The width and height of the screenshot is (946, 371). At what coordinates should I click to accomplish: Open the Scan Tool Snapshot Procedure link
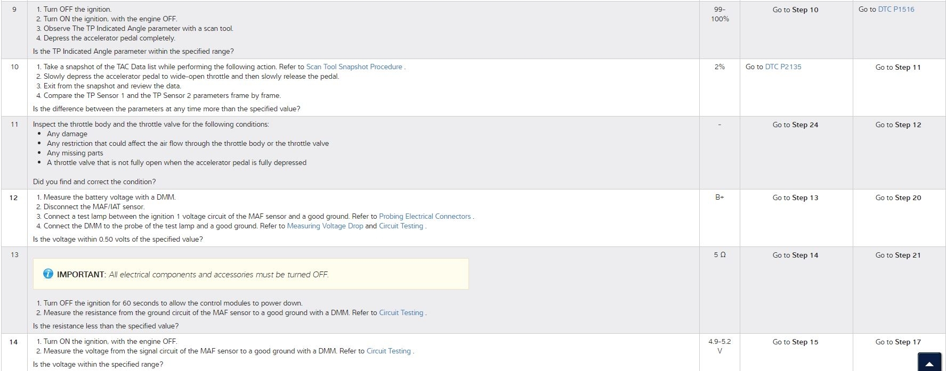[354, 67]
